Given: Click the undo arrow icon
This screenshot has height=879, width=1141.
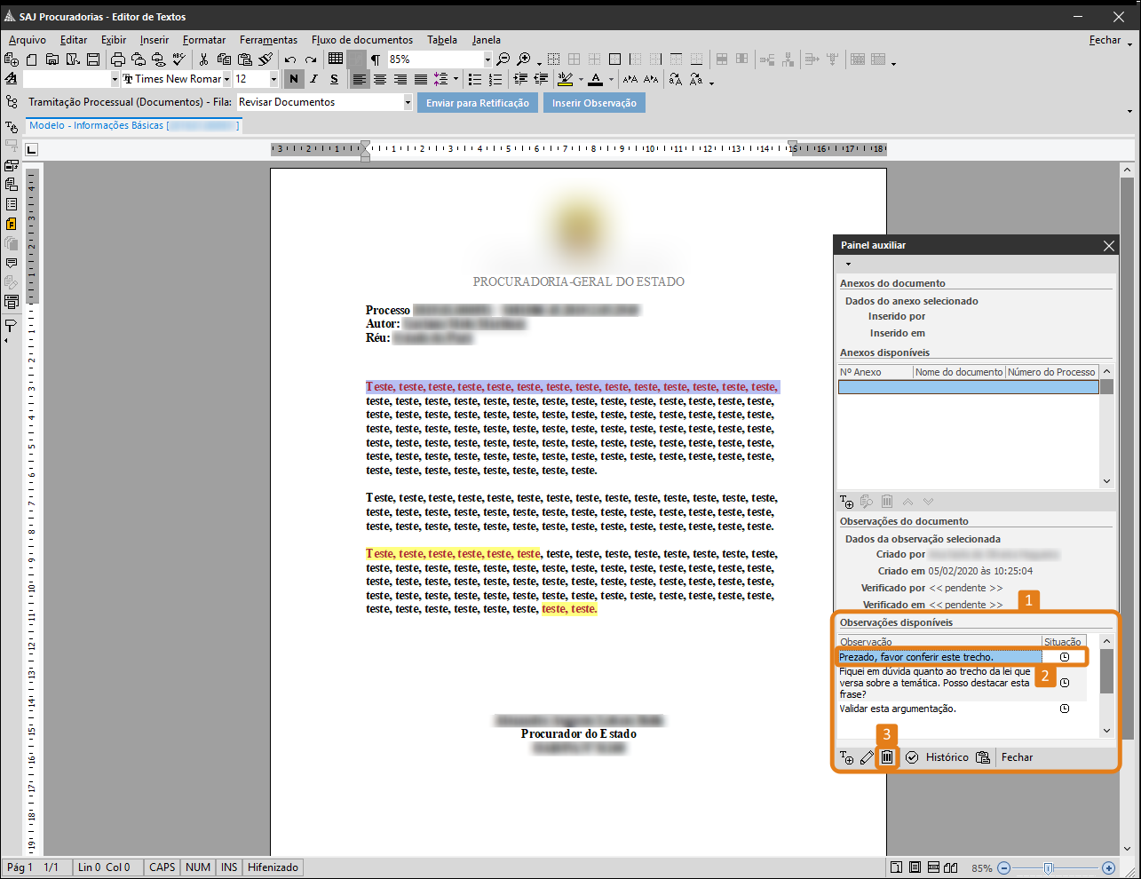Looking at the screenshot, I should point(290,59).
